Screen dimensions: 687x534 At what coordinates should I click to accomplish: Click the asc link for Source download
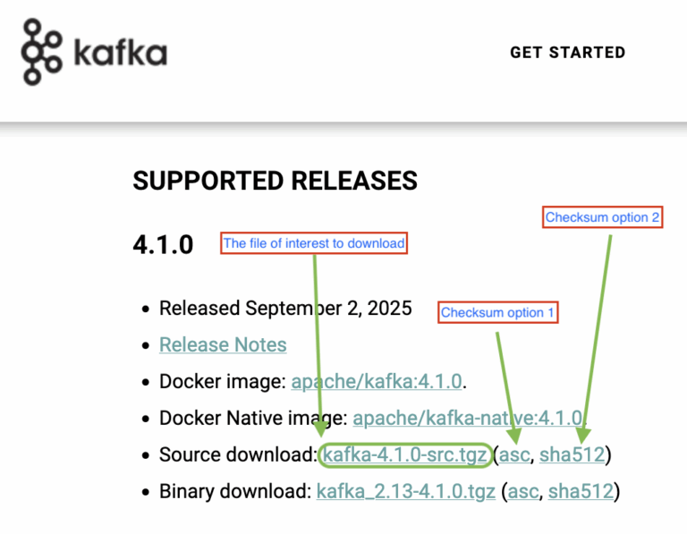click(x=514, y=455)
